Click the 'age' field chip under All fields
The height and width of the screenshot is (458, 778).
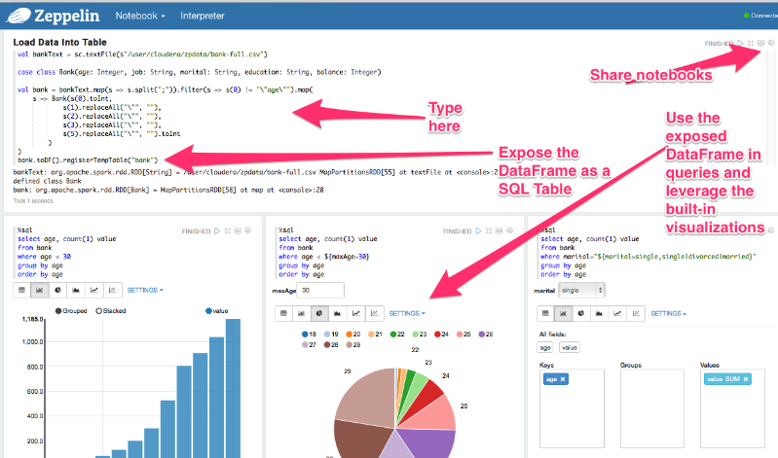pos(545,347)
